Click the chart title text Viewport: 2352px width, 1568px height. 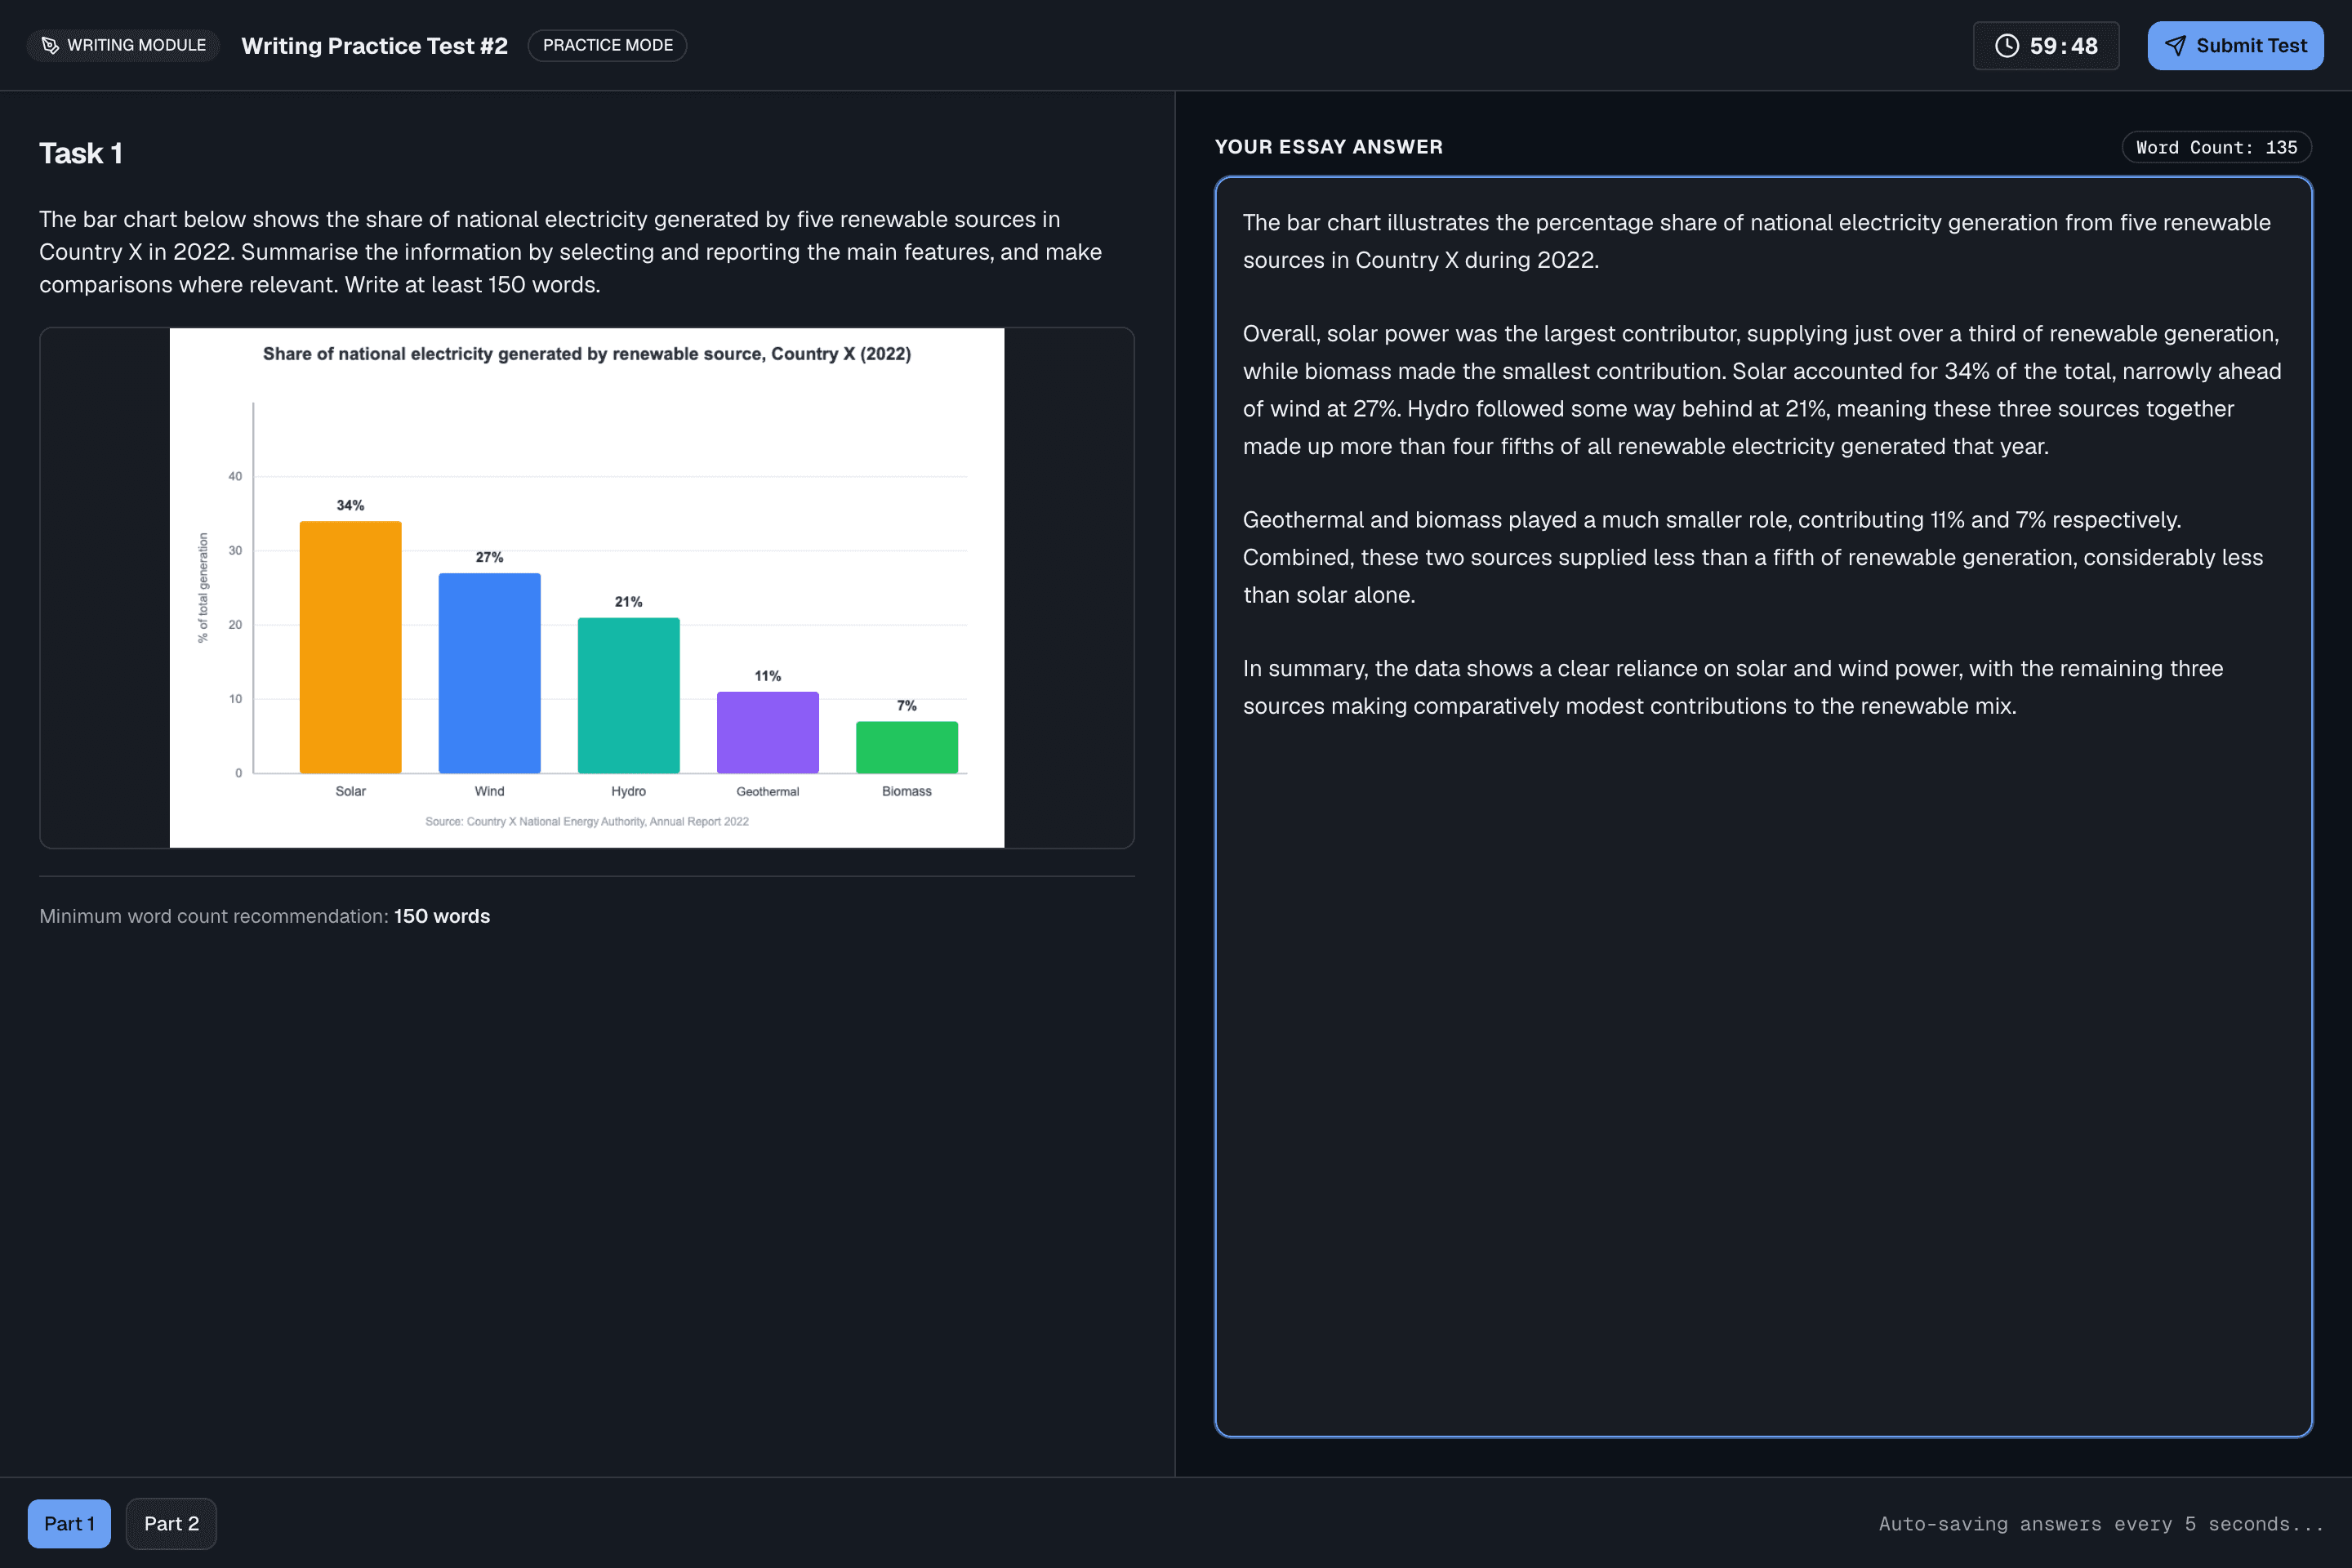[x=587, y=354]
